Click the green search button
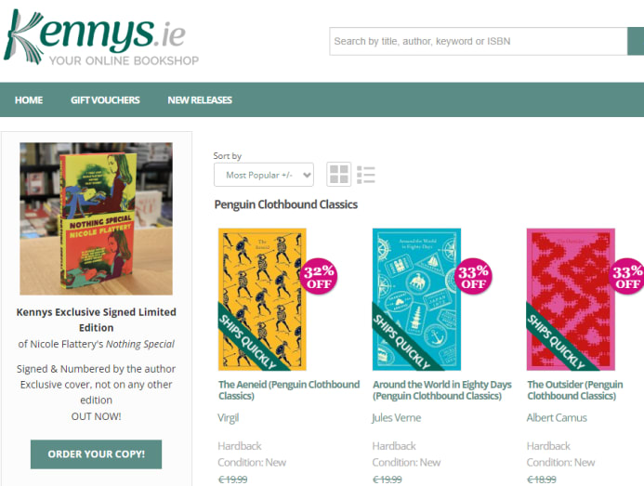Viewport: 644px width, 486px height. tap(636, 41)
